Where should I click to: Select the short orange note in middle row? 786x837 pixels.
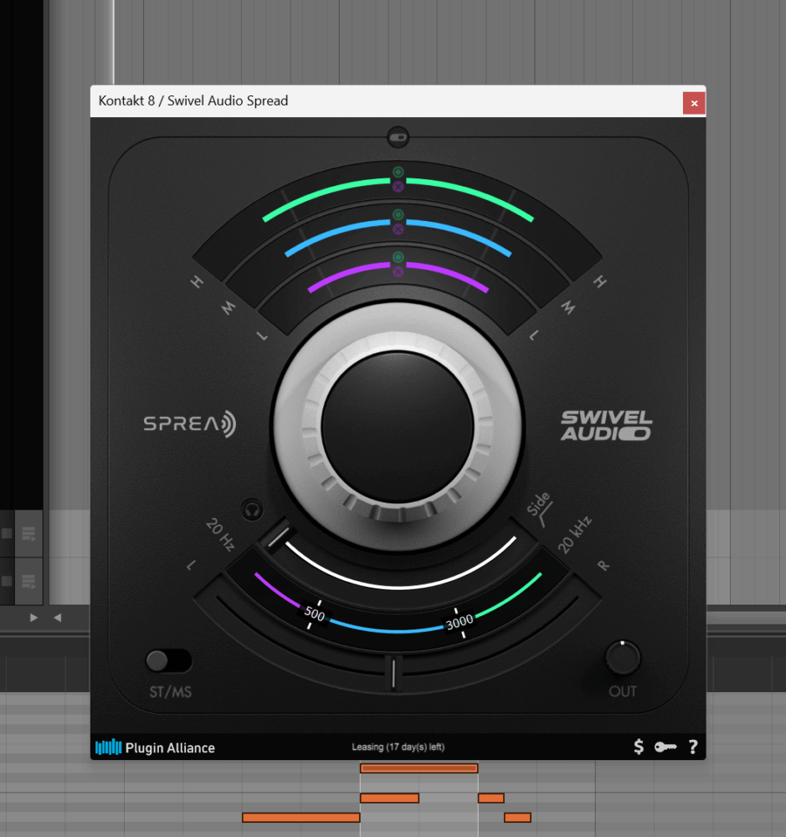(x=491, y=798)
